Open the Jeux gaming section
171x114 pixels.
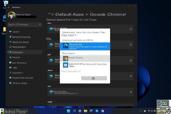coord(25,68)
